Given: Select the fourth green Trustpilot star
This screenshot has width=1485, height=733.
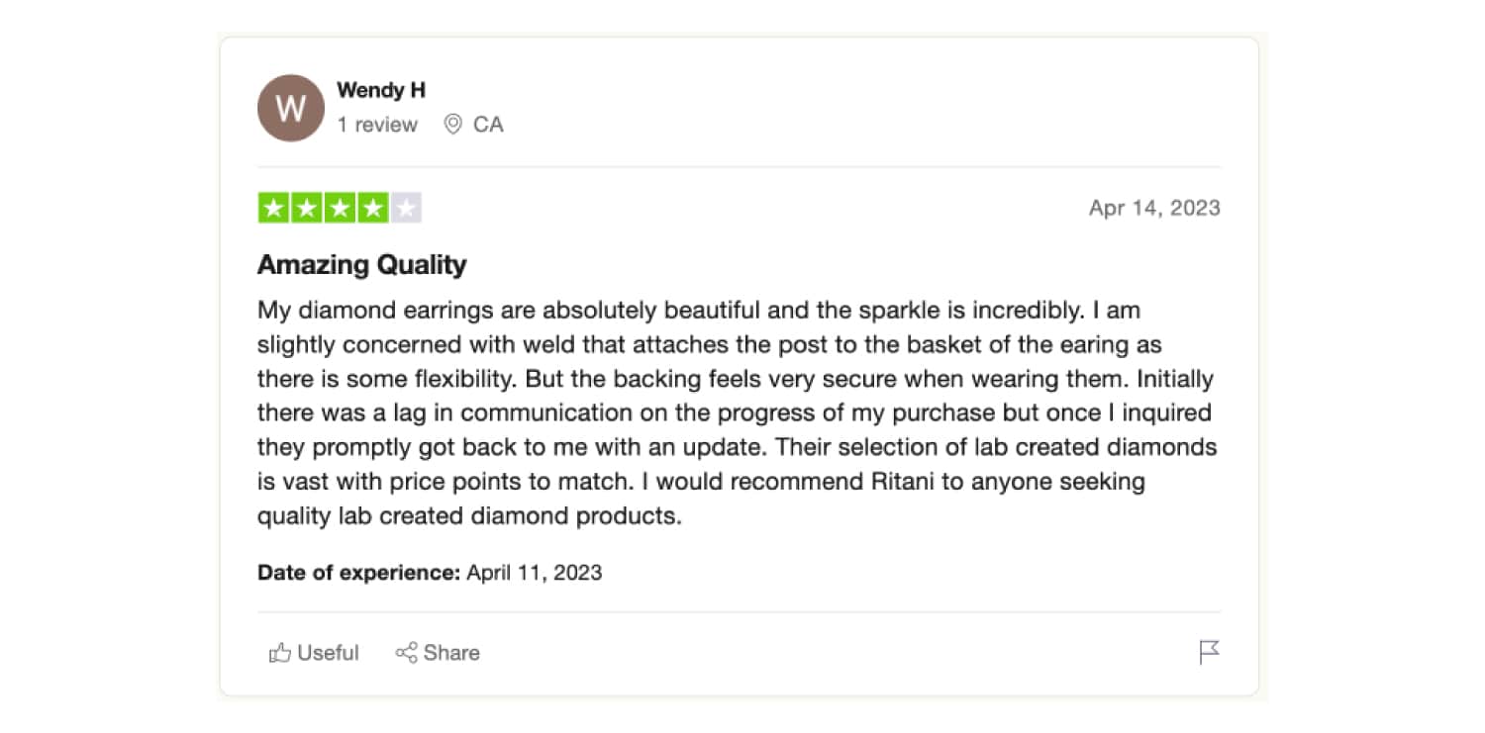Looking at the screenshot, I should click(370, 208).
